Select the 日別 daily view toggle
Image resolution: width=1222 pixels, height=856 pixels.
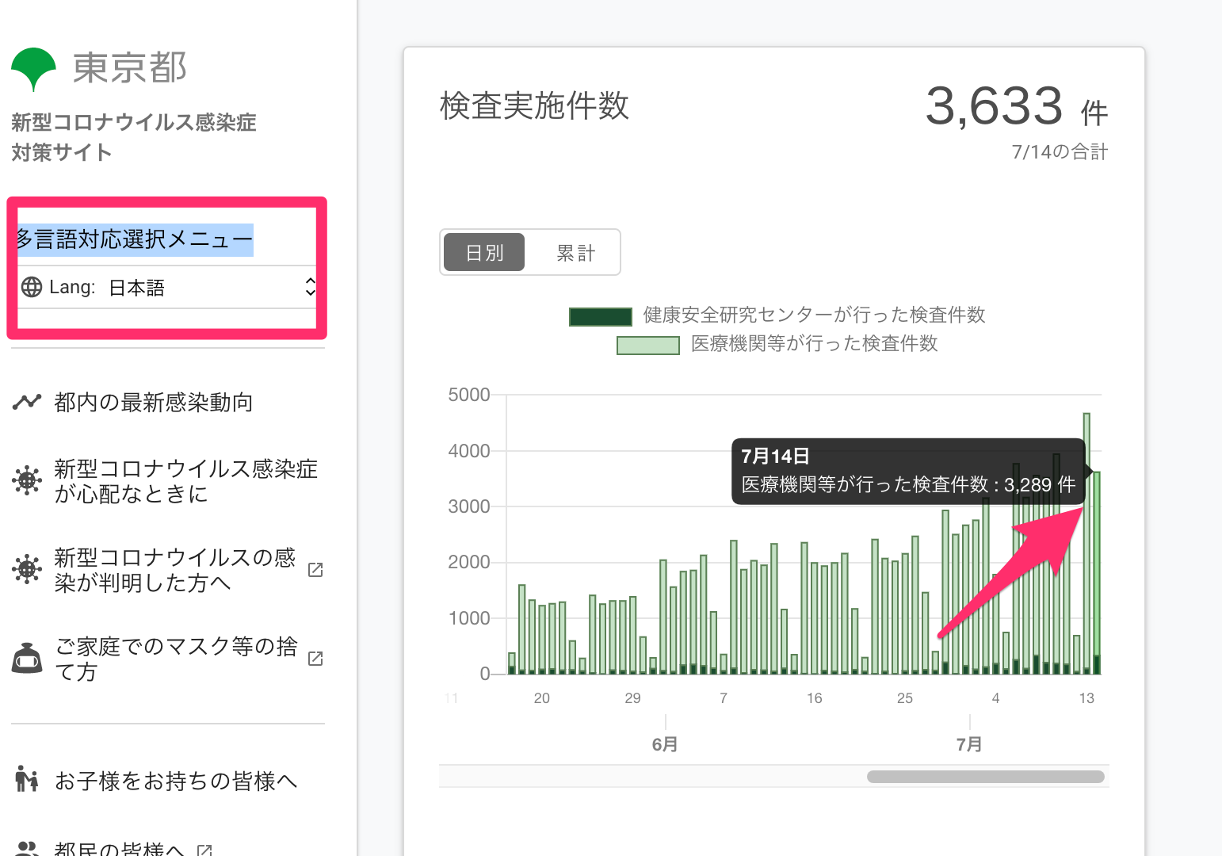click(484, 253)
